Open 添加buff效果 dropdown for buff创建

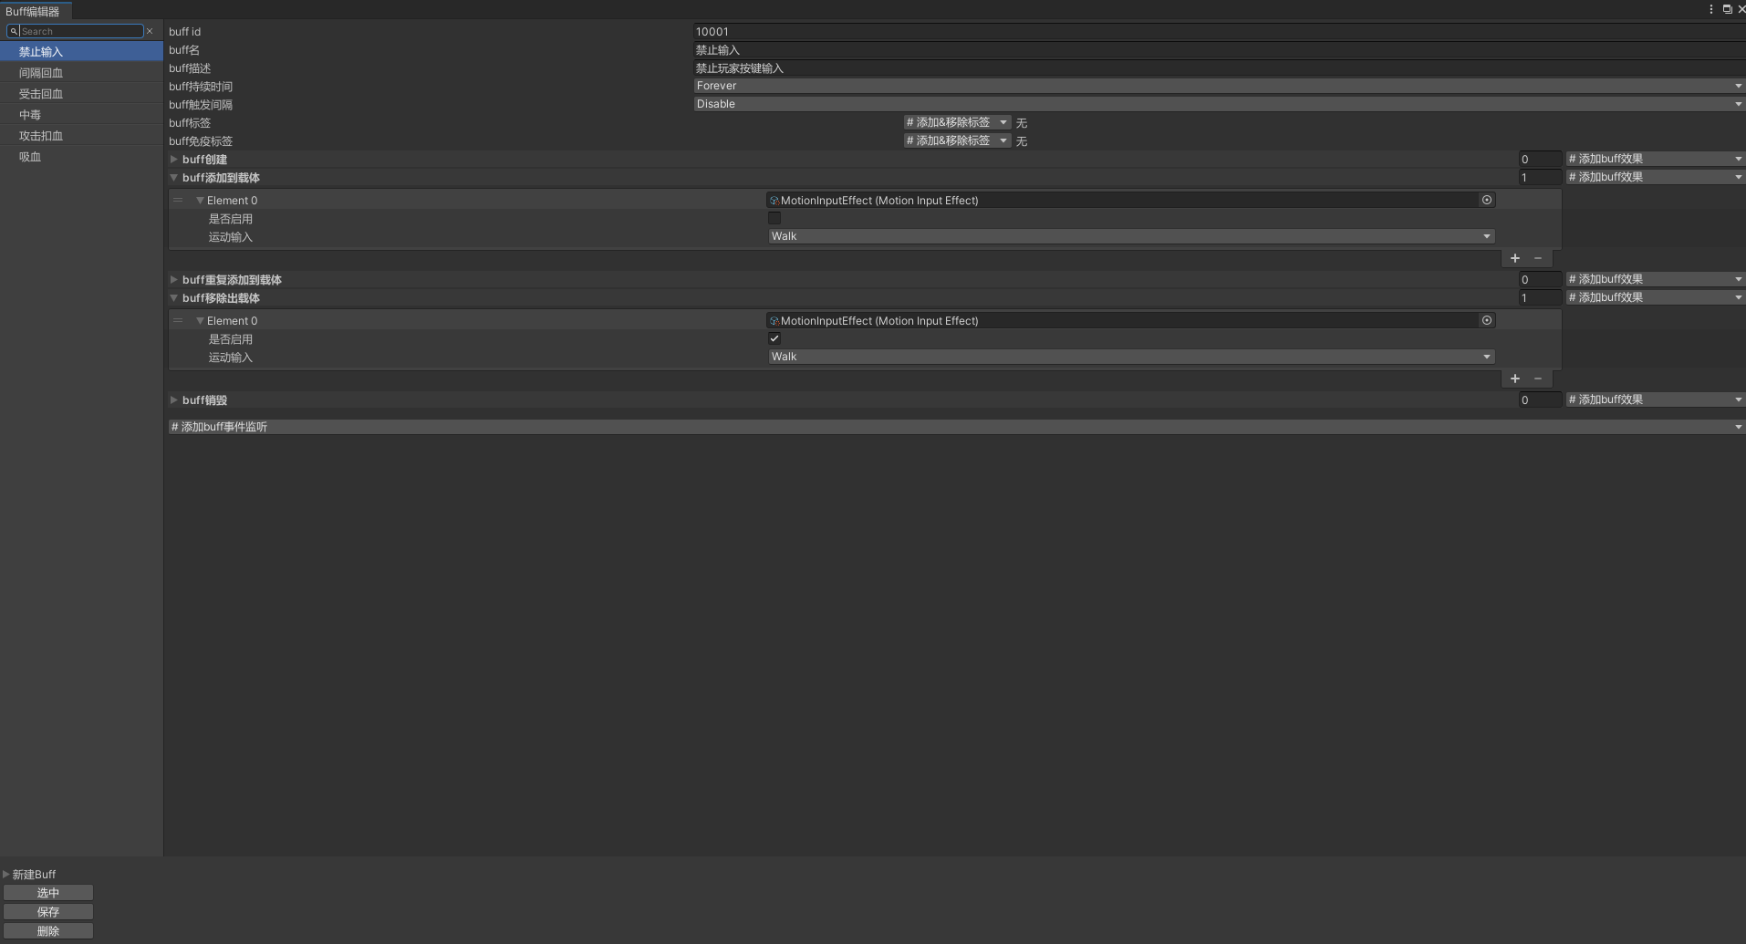[x=1655, y=159]
